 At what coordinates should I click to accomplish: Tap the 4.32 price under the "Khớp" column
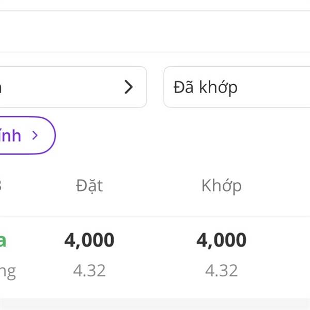point(221,270)
